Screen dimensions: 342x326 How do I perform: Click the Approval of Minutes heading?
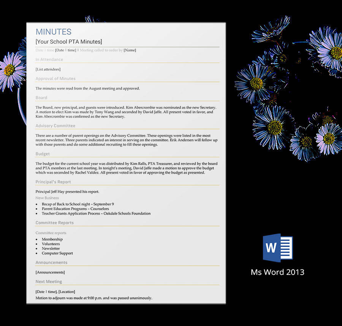click(55, 79)
